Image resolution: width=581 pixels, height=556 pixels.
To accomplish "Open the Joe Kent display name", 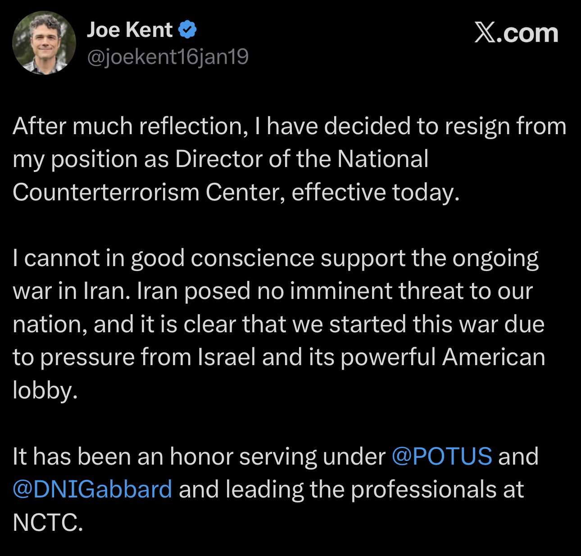I will (129, 30).
